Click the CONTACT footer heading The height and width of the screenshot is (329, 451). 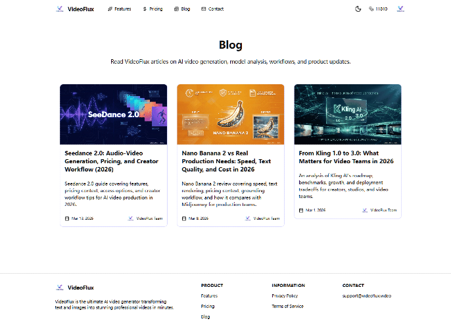pyautogui.click(x=353, y=286)
